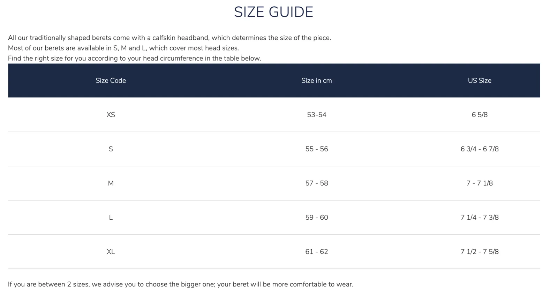
Task: Click the 57 - 58 cm value
Action: pyautogui.click(x=317, y=183)
